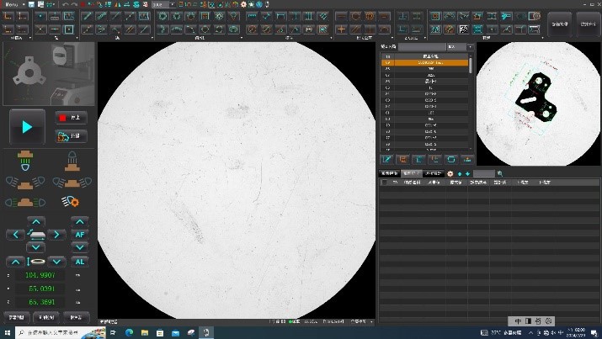Raise focus with arrow above AF

(80, 222)
